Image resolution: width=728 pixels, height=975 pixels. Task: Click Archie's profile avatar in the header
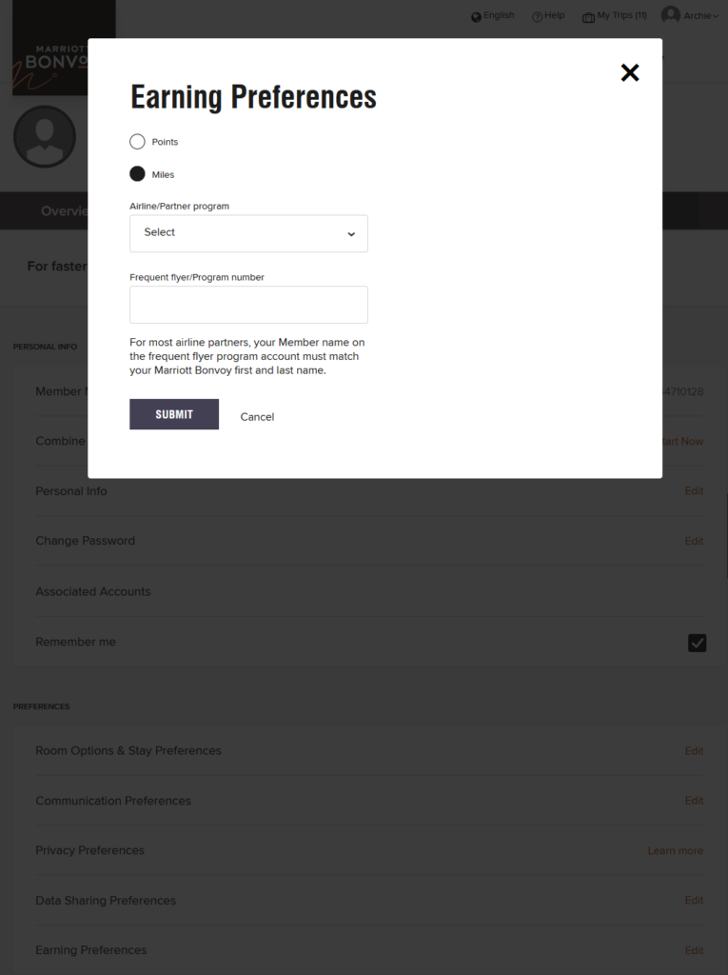tap(669, 14)
